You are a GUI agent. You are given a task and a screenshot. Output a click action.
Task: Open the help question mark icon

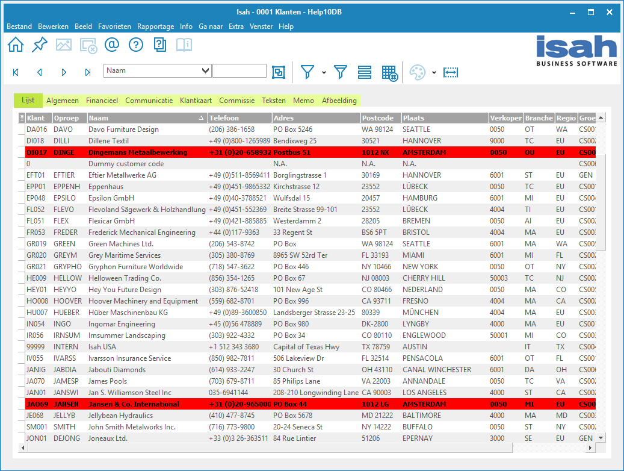pyautogui.click(x=136, y=45)
